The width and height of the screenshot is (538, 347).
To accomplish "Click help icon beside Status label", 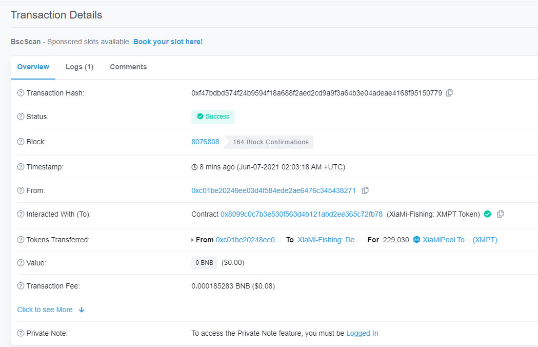I will 21,117.
